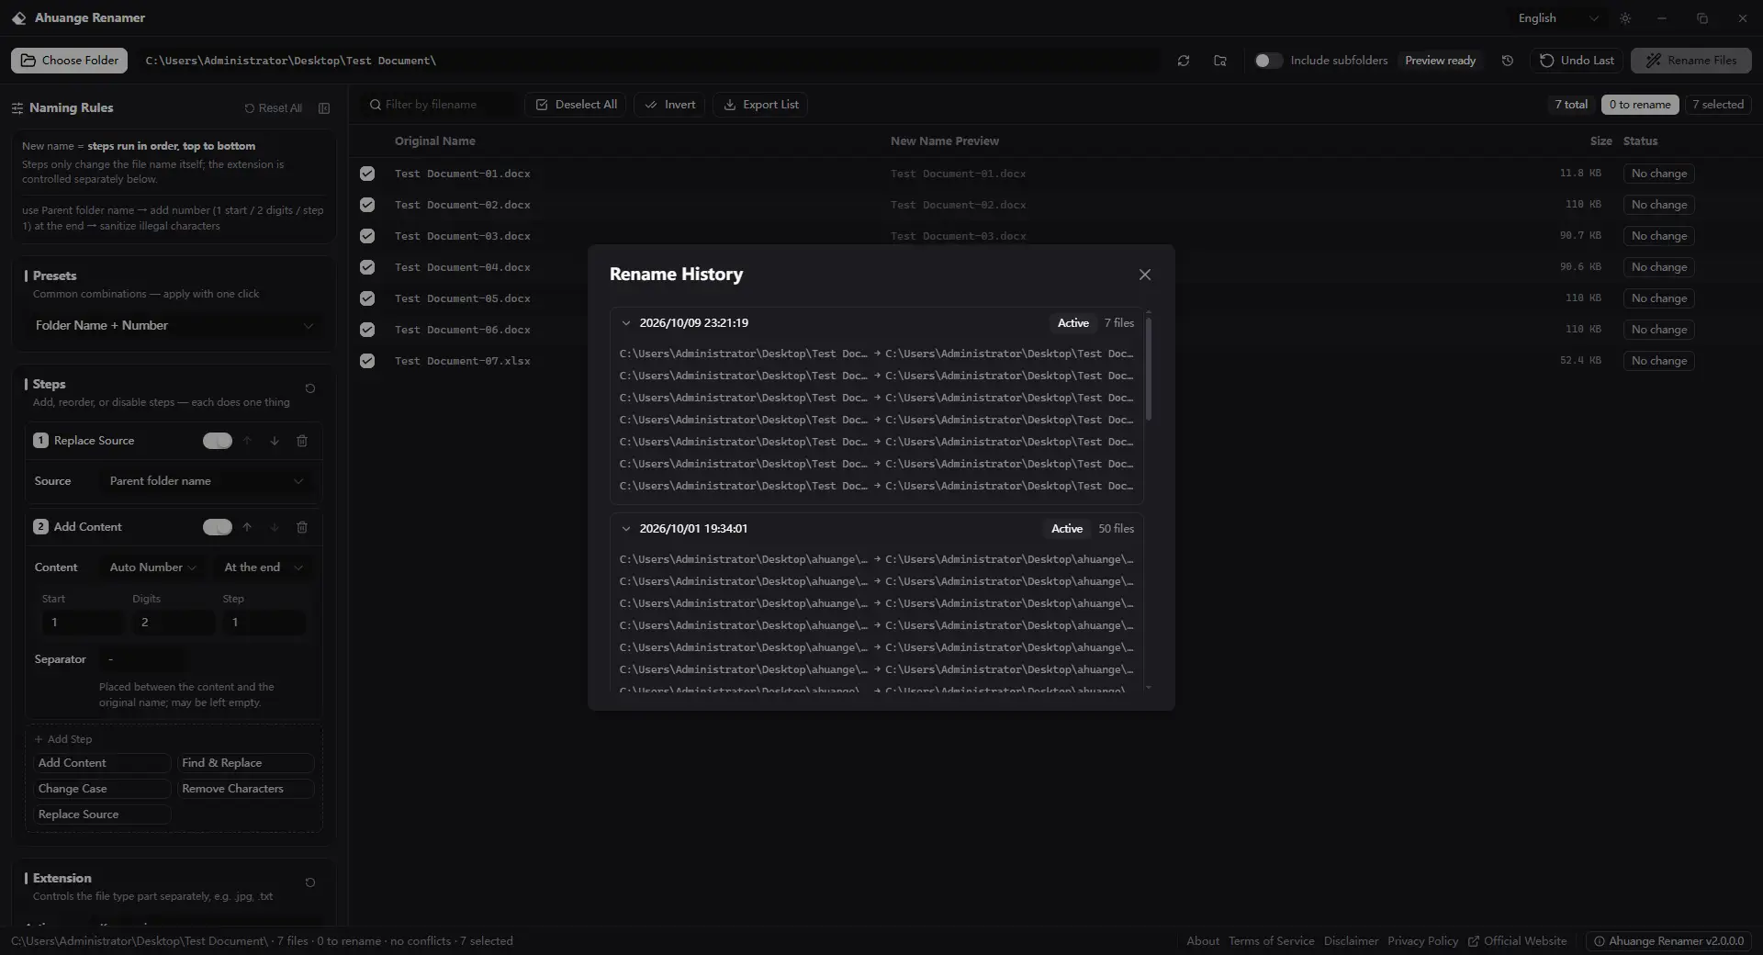Open rename history clock icon
This screenshot has height=955, width=1763.
[x=1507, y=61]
